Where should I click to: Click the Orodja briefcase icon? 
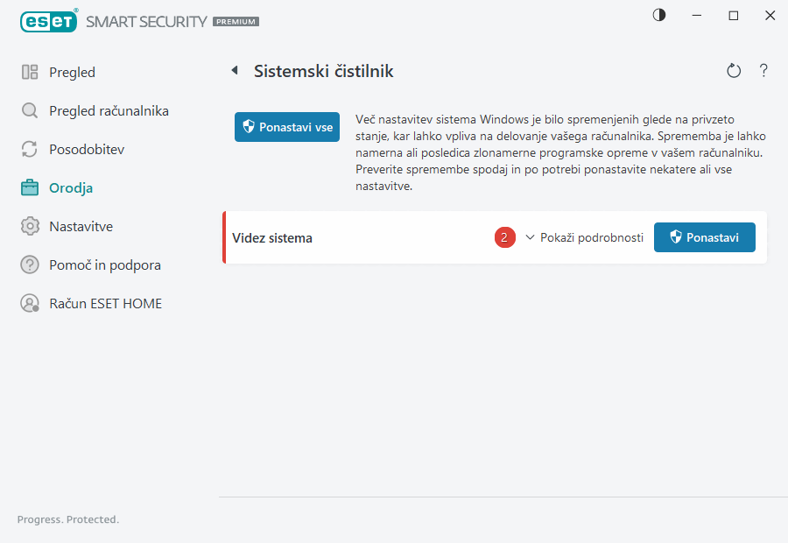pyautogui.click(x=30, y=187)
